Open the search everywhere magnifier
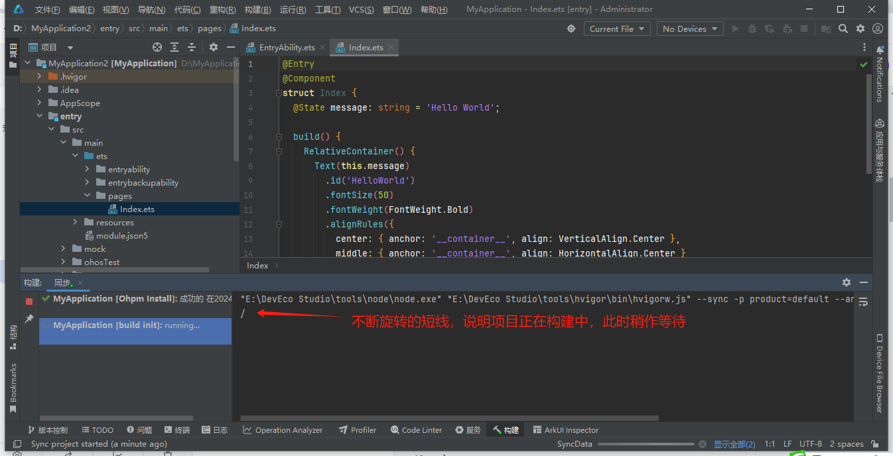The height and width of the screenshot is (456, 893). pyautogui.click(x=843, y=28)
